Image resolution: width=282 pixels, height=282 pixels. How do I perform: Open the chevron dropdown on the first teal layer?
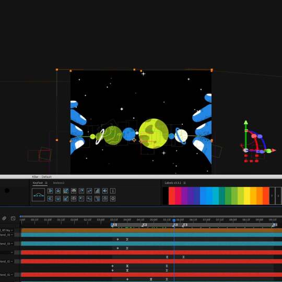click(x=12, y=235)
